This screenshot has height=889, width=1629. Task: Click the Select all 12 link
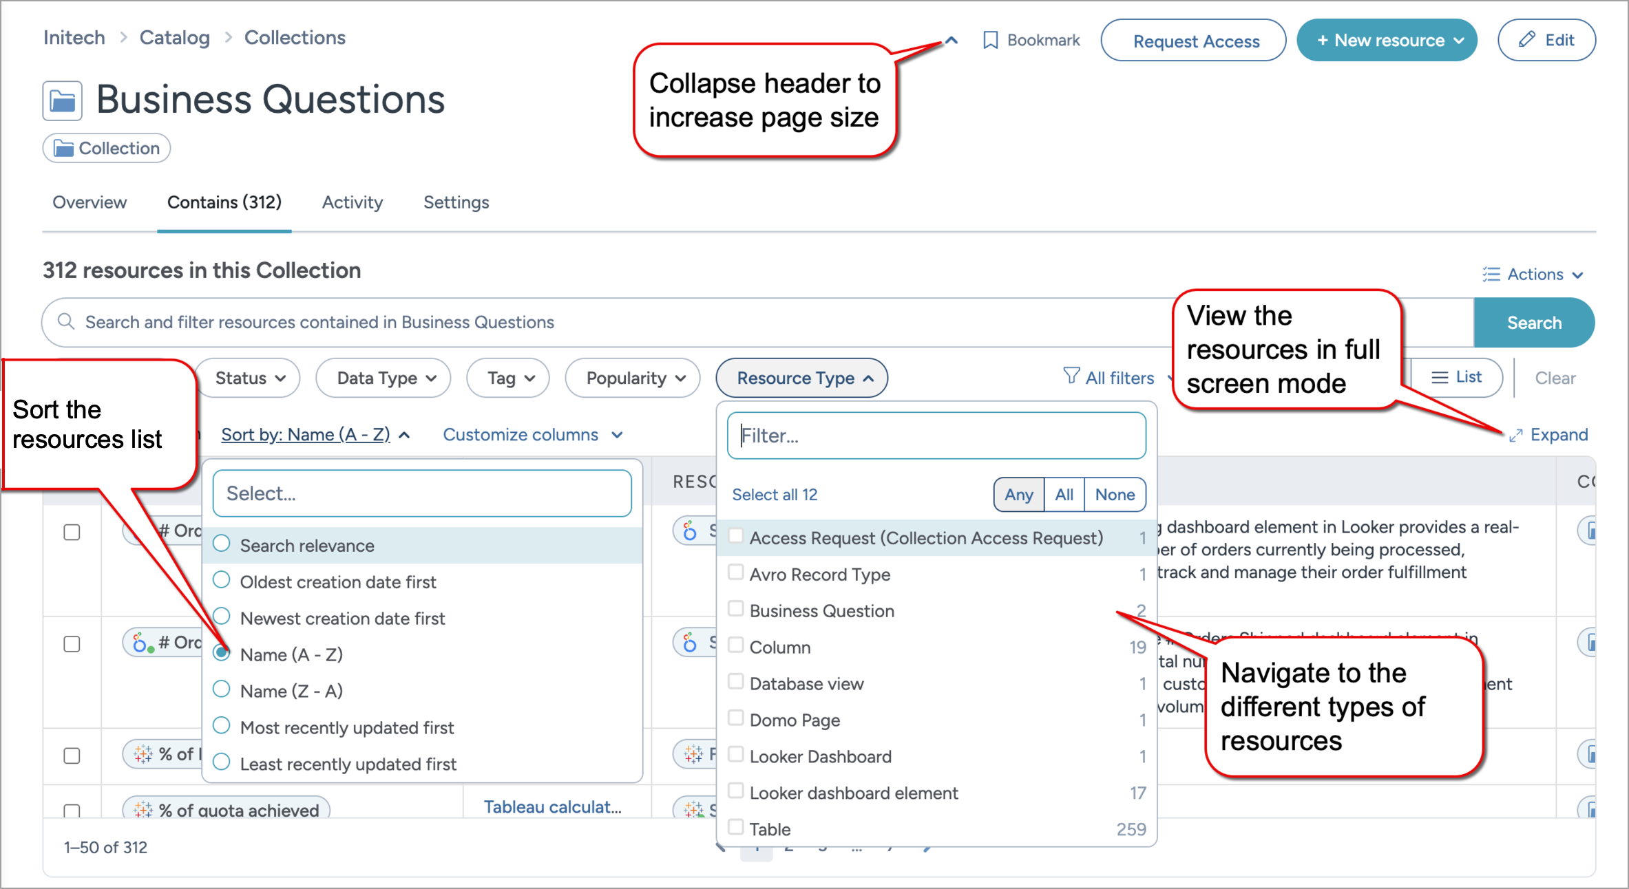(775, 495)
